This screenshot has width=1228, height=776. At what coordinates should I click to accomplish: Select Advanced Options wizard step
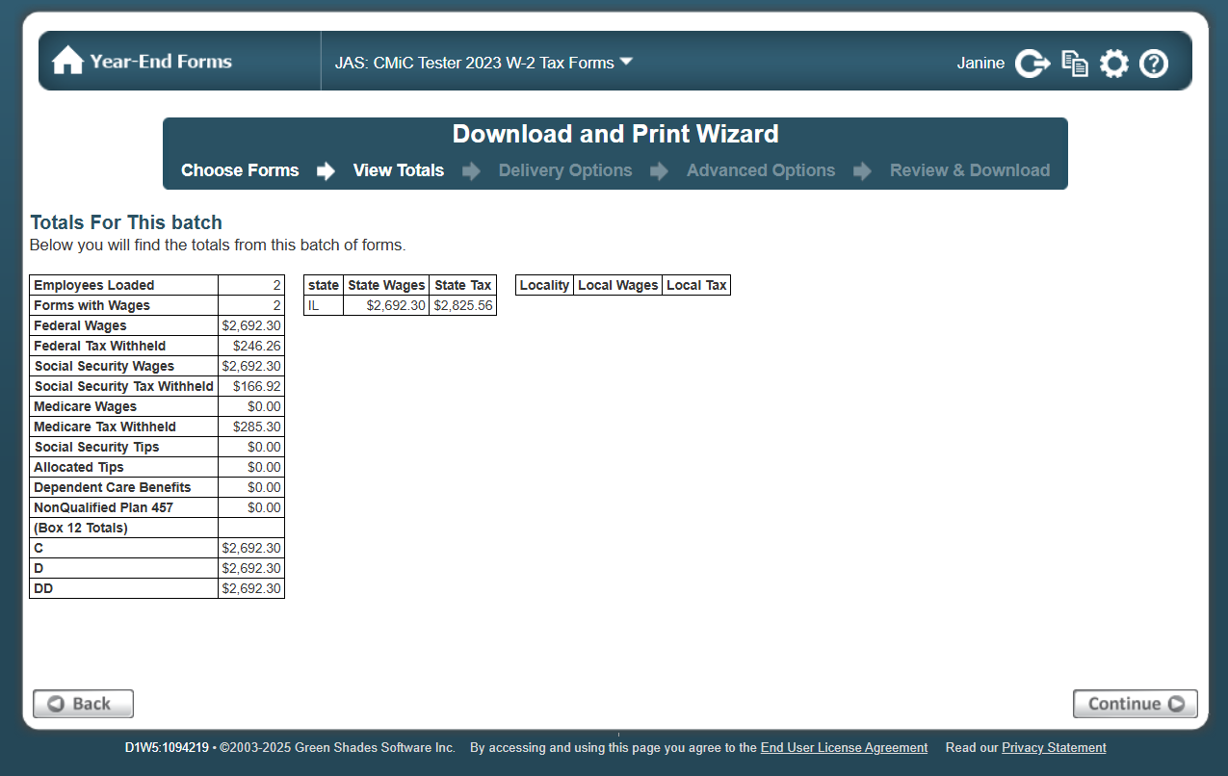[x=761, y=170]
